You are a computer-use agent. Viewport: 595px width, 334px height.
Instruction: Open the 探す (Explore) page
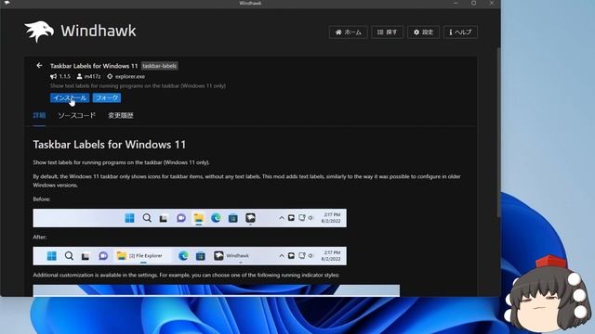point(387,32)
